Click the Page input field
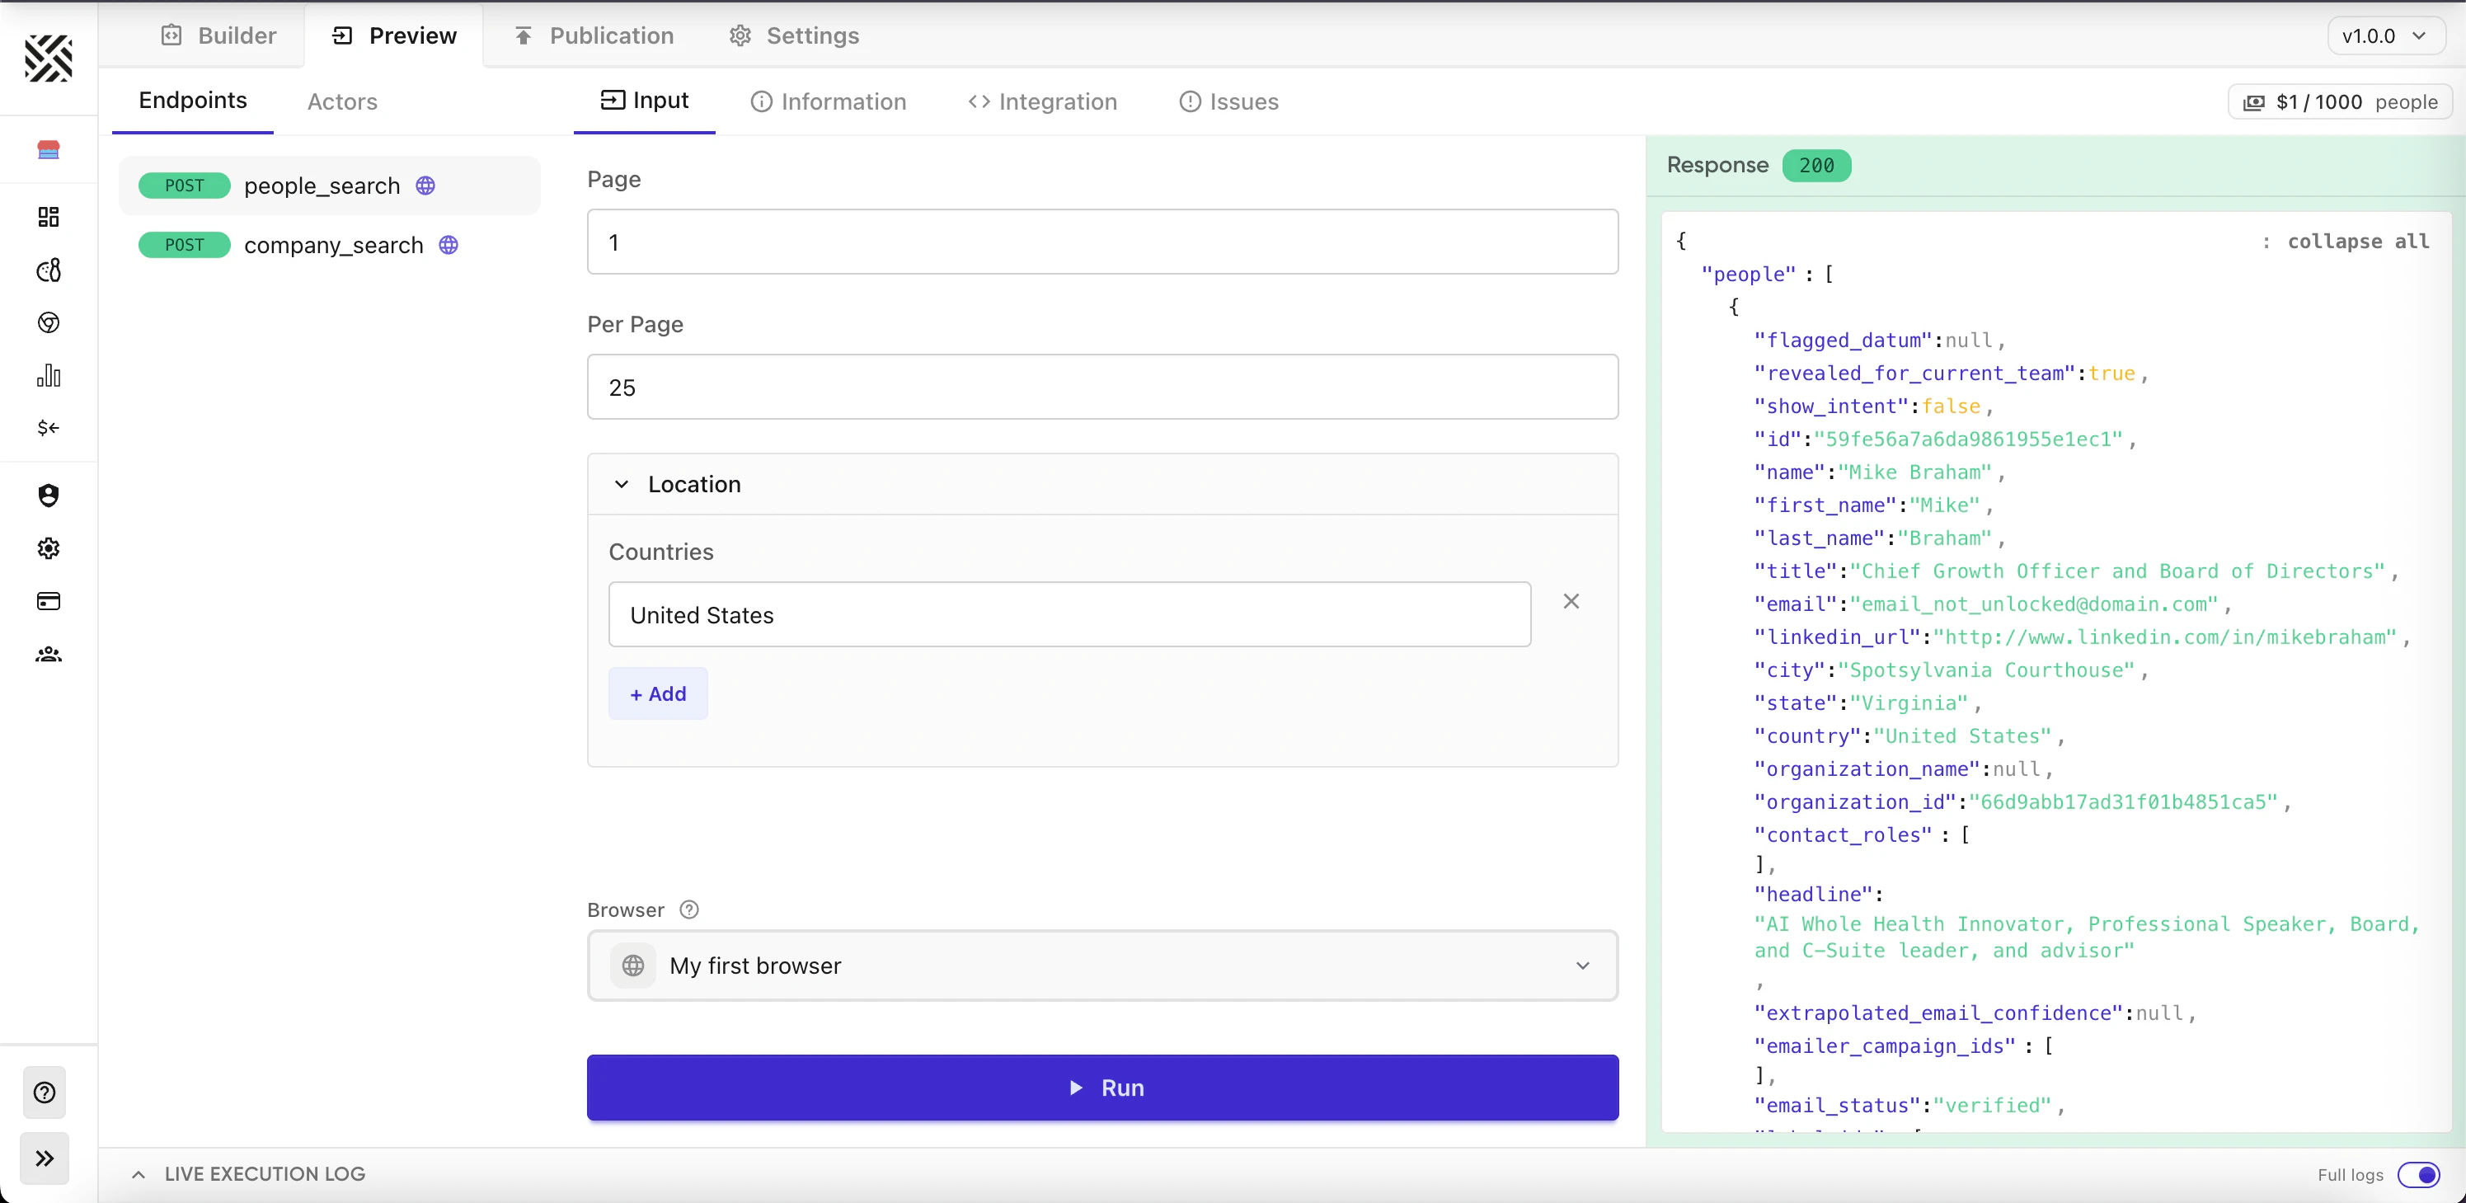This screenshot has height=1203, width=2466. pyautogui.click(x=1103, y=242)
